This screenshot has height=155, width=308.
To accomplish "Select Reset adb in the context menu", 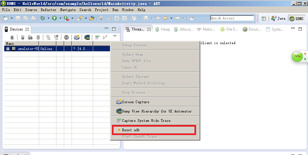I will pyautogui.click(x=155, y=130).
